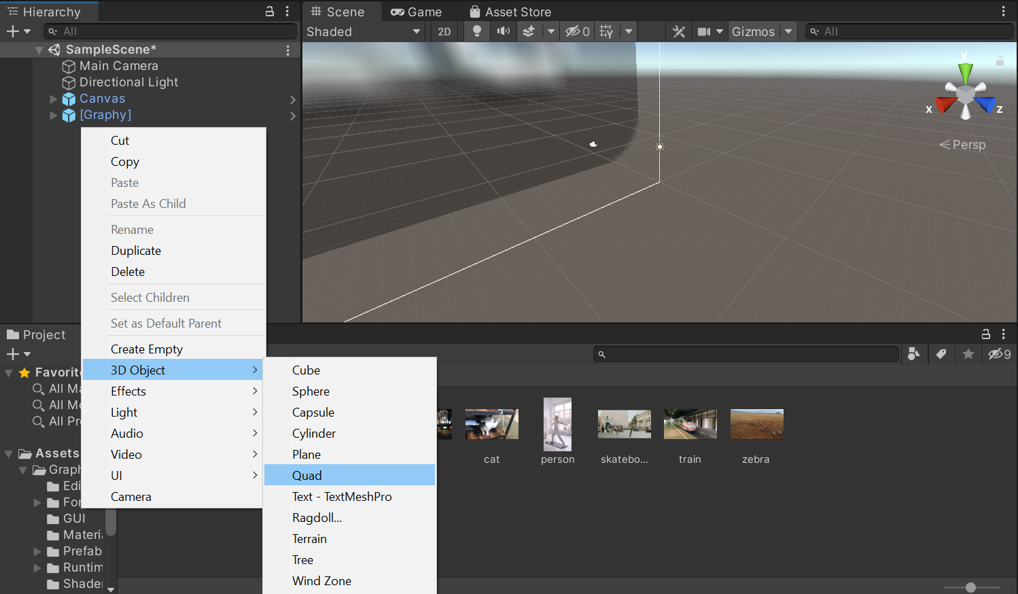Adjust the thumbnail size slider handle
Viewport: 1018px width, 594px height.
pos(970,587)
